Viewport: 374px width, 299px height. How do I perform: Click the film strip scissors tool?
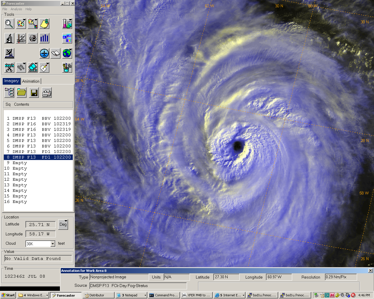click(x=9, y=67)
